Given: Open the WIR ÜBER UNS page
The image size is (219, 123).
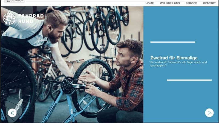Looking at the screenshot, I should (170, 3).
